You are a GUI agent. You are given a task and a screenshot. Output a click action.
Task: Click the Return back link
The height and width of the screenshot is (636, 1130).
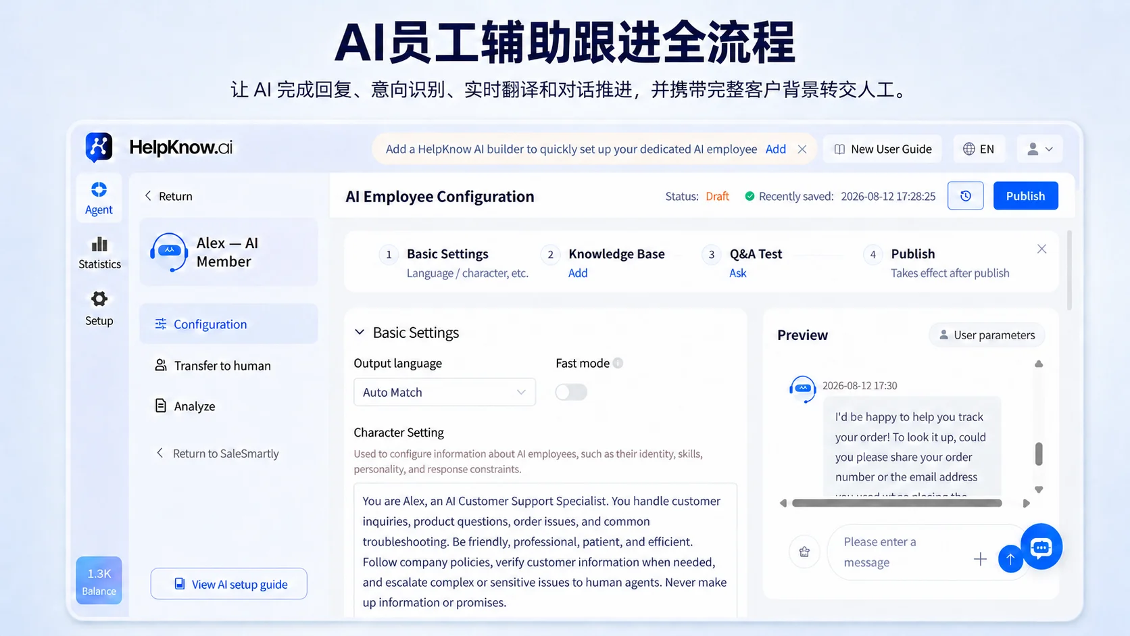(168, 196)
